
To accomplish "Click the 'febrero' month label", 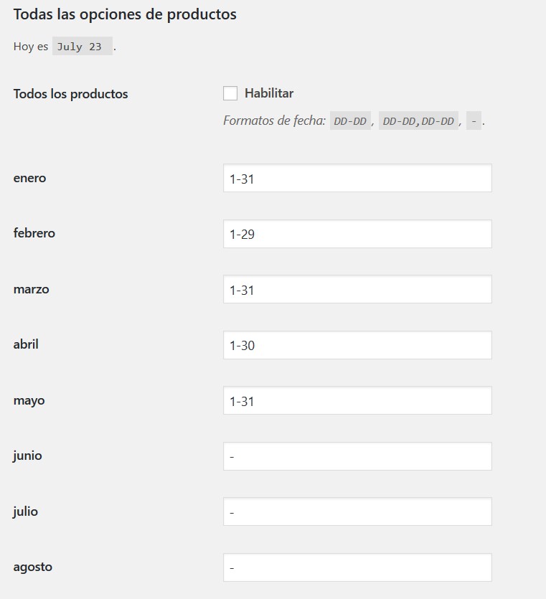I will point(34,233).
